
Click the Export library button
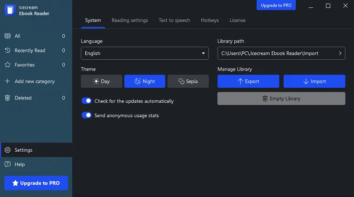tap(248, 81)
